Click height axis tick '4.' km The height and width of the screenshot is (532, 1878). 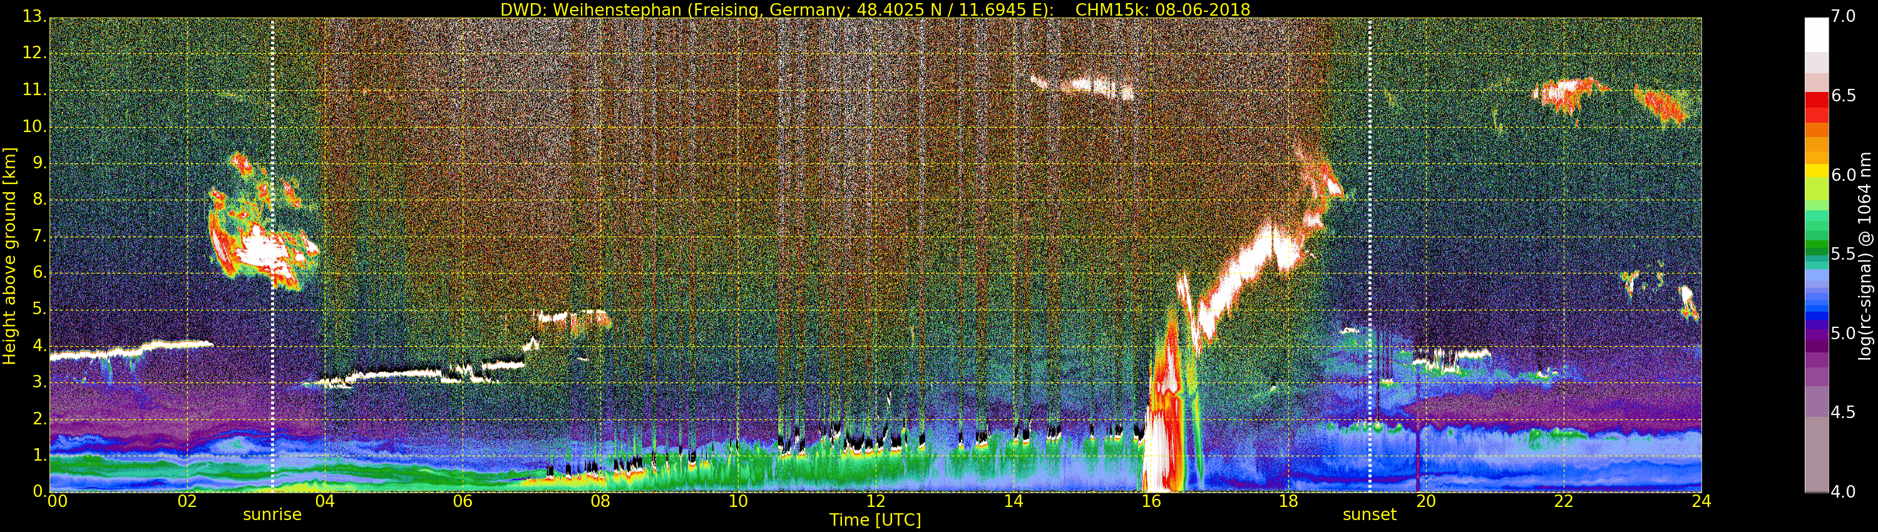(x=39, y=345)
